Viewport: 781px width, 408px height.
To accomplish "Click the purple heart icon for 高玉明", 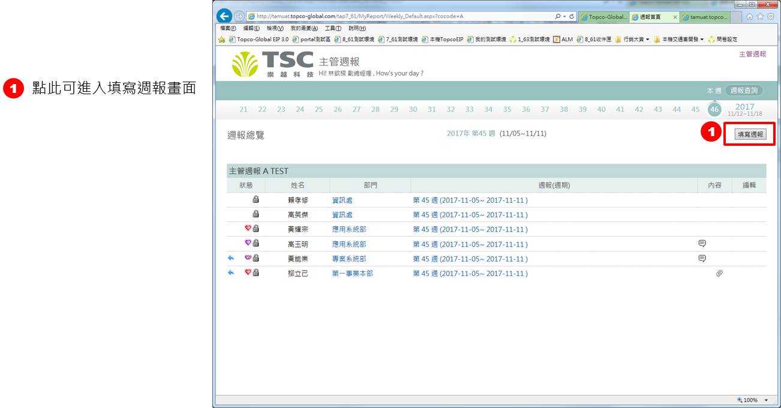I will click(248, 244).
